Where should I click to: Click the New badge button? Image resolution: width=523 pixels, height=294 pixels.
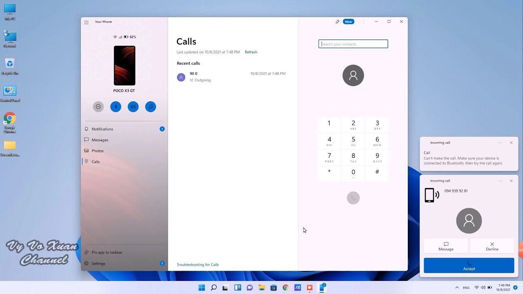click(x=349, y=22)
